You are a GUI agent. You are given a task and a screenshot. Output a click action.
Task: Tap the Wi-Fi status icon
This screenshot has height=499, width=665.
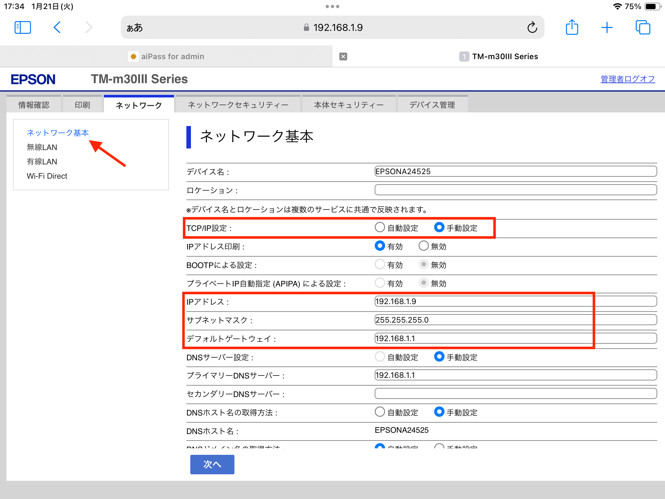tap(617, 6)
